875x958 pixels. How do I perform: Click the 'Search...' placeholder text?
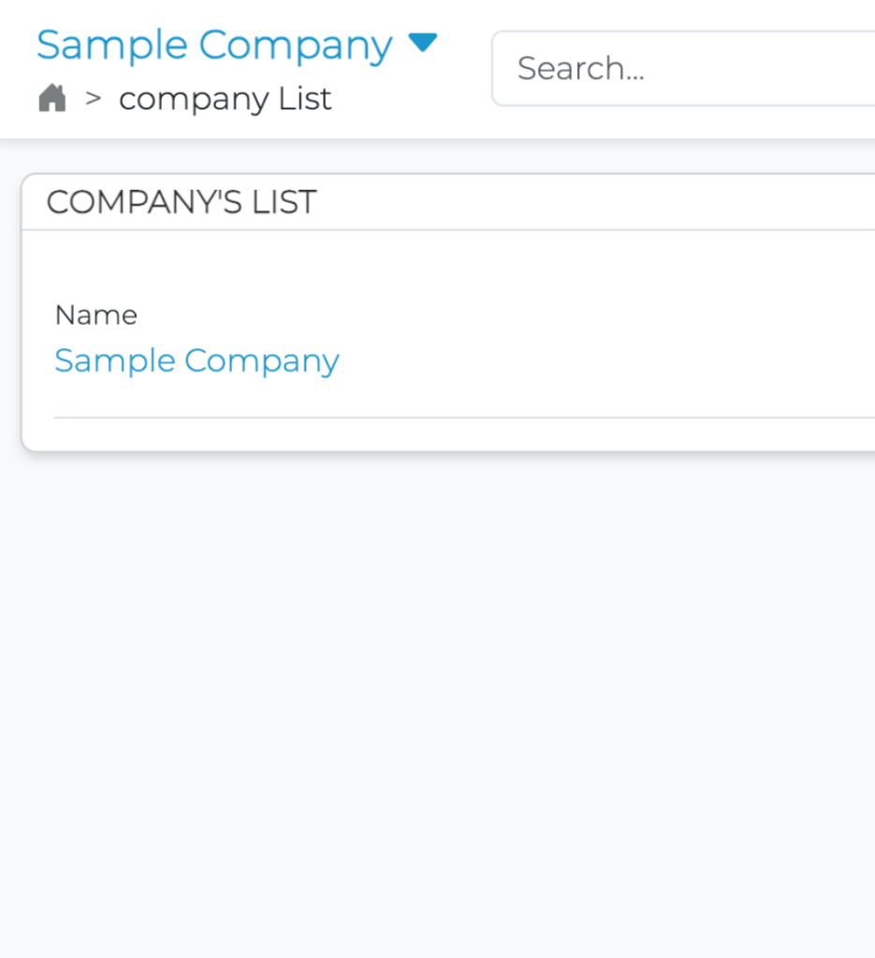(580, 68)
